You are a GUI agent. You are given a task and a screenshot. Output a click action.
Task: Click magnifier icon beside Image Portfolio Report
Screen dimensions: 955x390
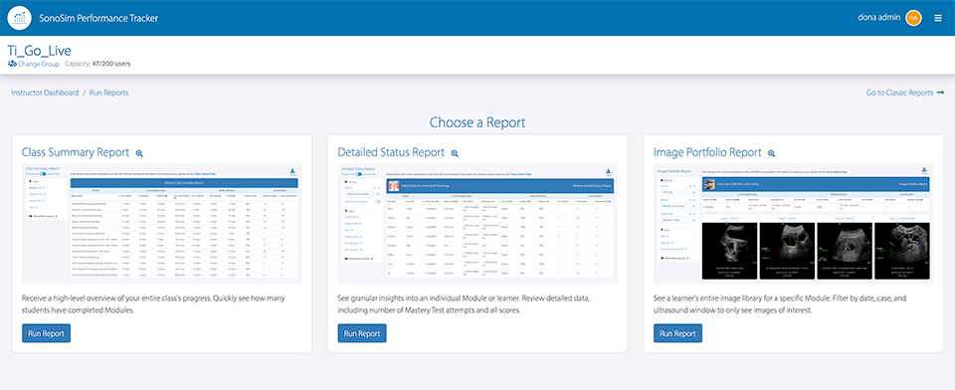click(772, 153)
